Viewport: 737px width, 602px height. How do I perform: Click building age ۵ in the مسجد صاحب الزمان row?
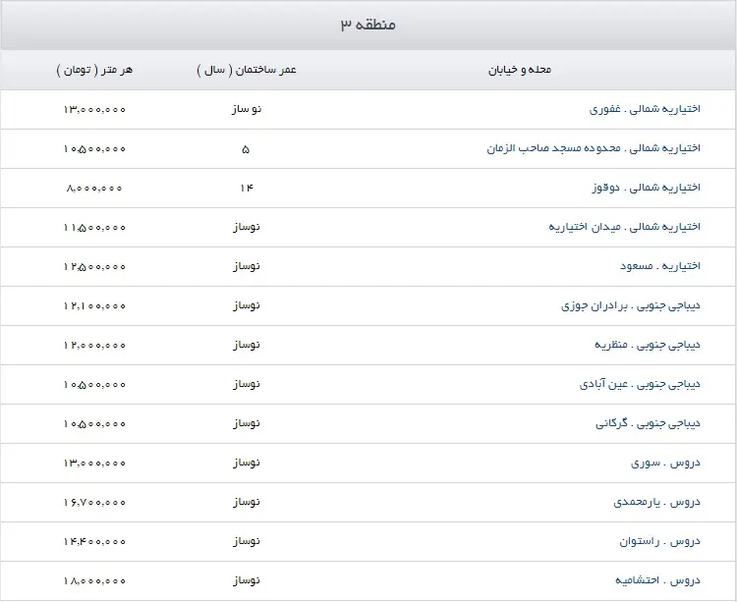click(246, 148)
